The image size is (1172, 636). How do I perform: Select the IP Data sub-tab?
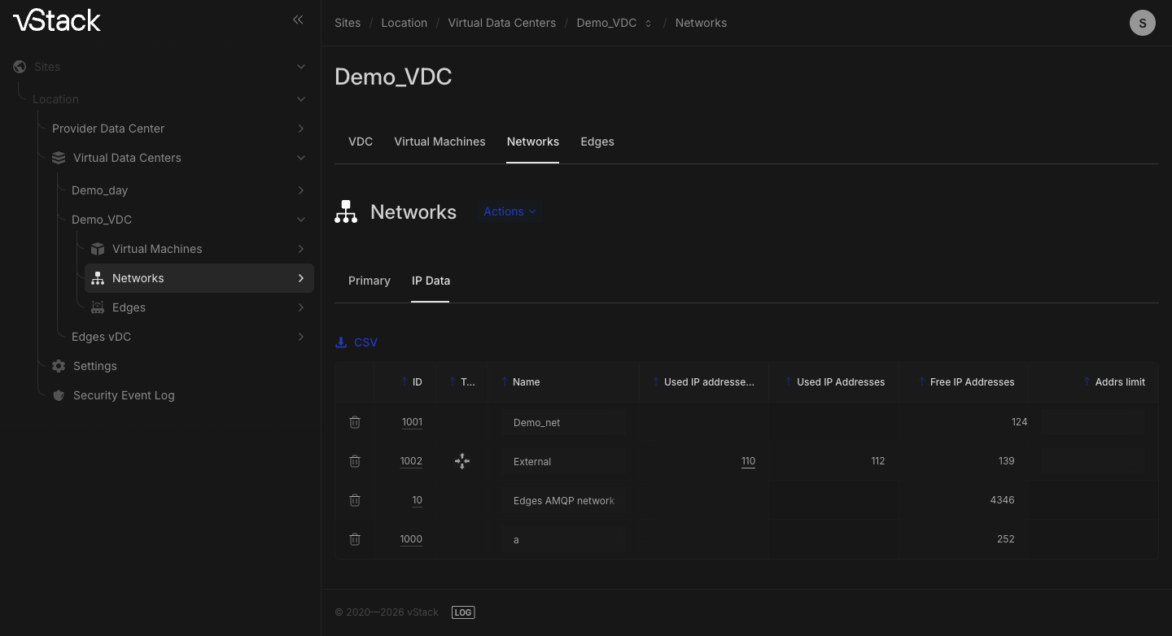pos(431,281)
